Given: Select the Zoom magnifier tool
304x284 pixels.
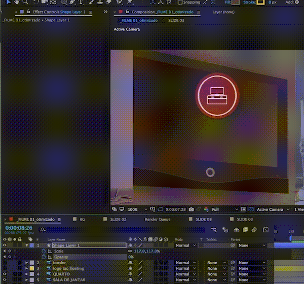Looking at the screenshot, I should tap(25, 3).
